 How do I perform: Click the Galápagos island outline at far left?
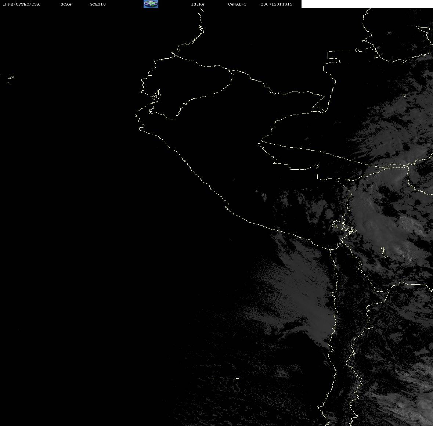11,77
